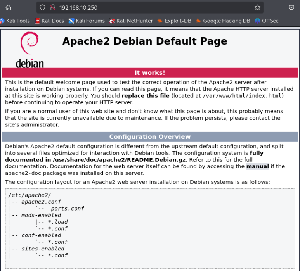
Task: Click the Kali NetHunter bookmark favicon
Action: (x=112, y=21)
